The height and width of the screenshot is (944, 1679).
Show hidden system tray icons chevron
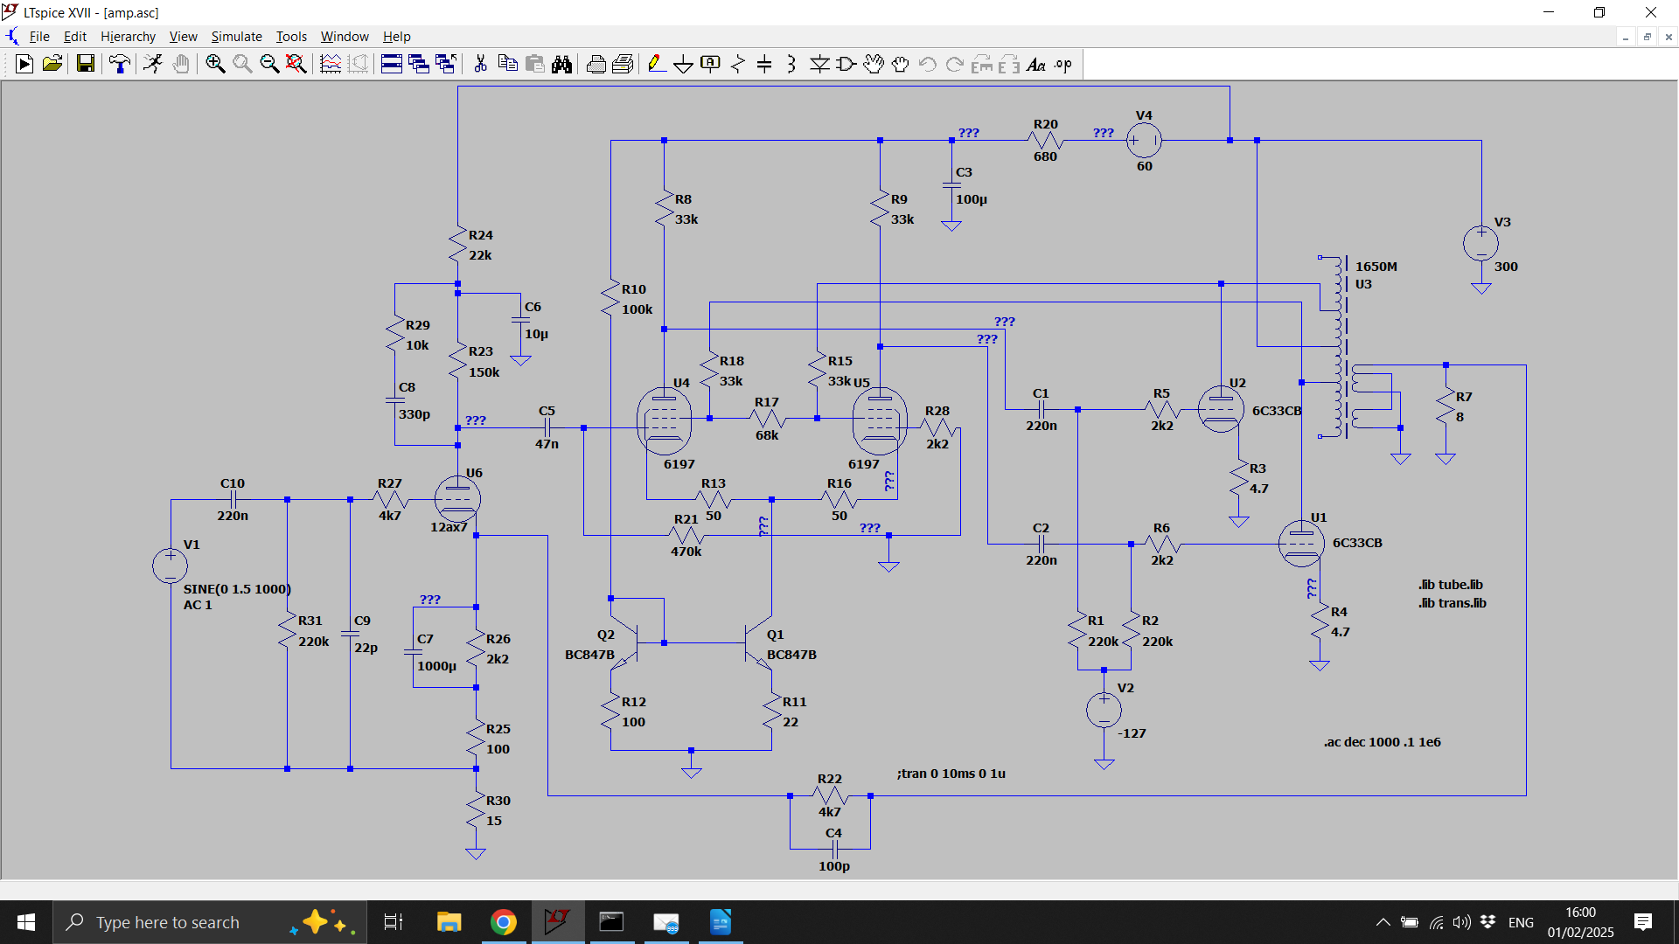click(x=1383, y=922)
